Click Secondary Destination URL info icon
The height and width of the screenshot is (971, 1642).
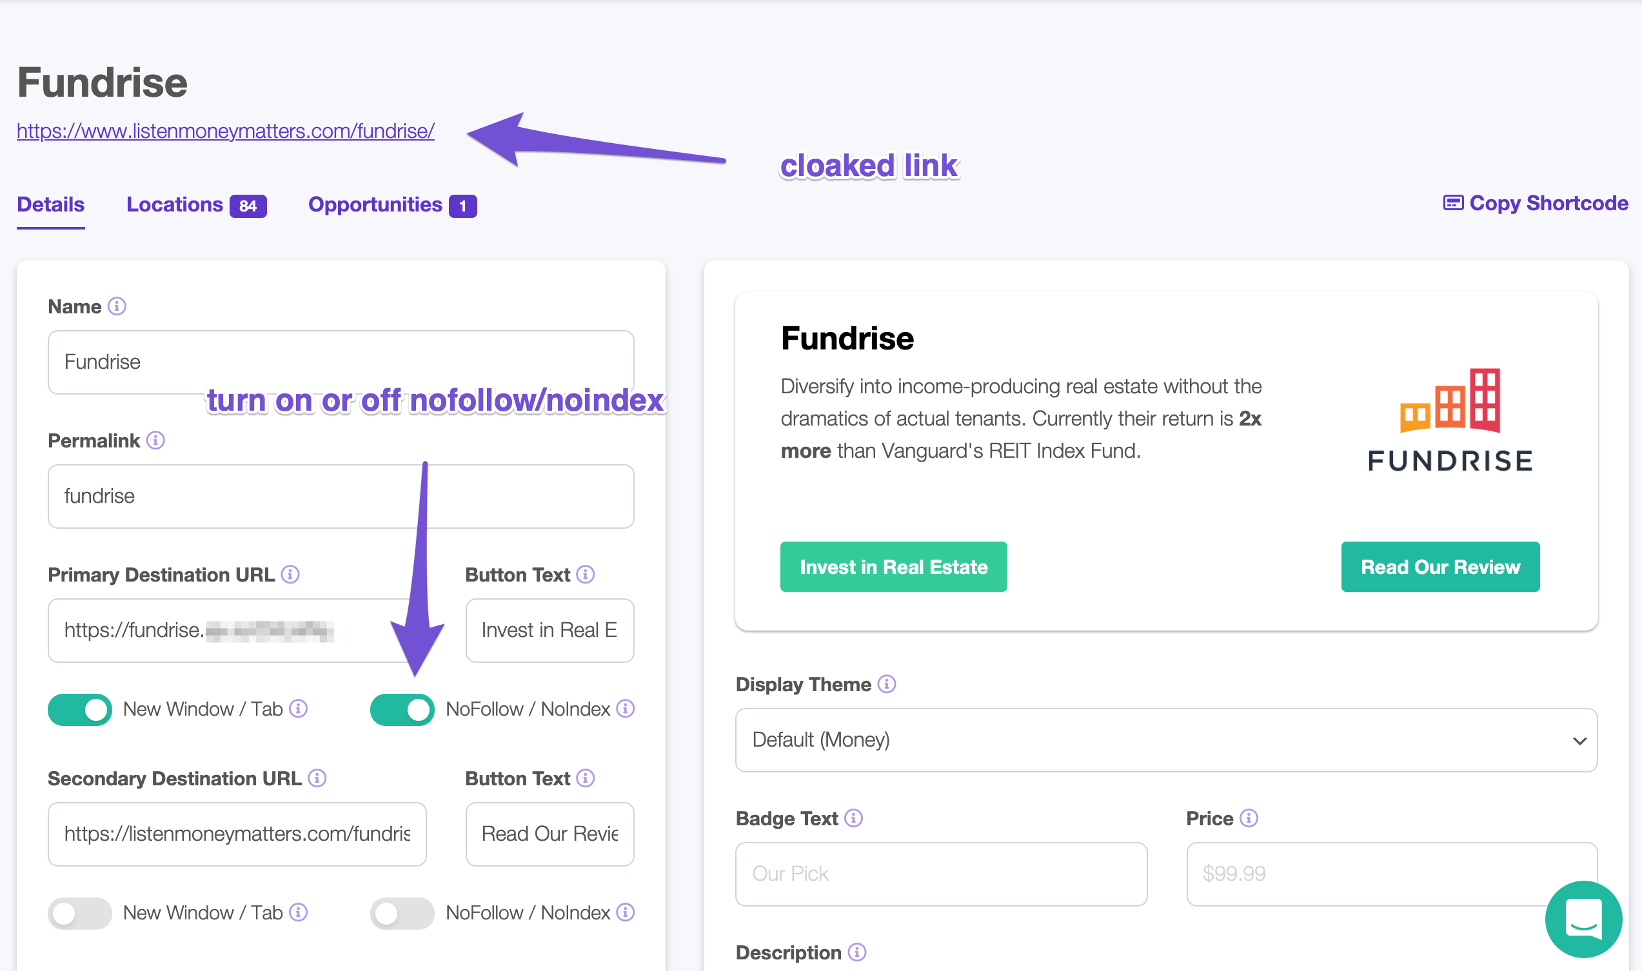click(317, 778)
